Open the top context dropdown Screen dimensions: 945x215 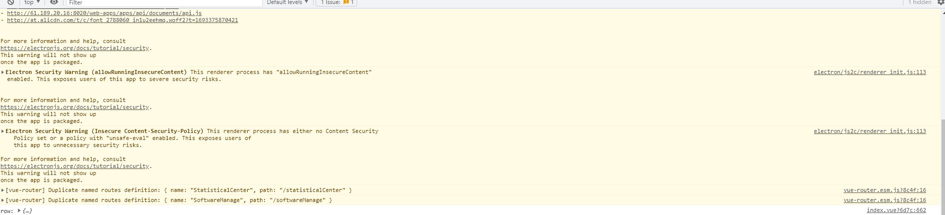click(32, 2)
